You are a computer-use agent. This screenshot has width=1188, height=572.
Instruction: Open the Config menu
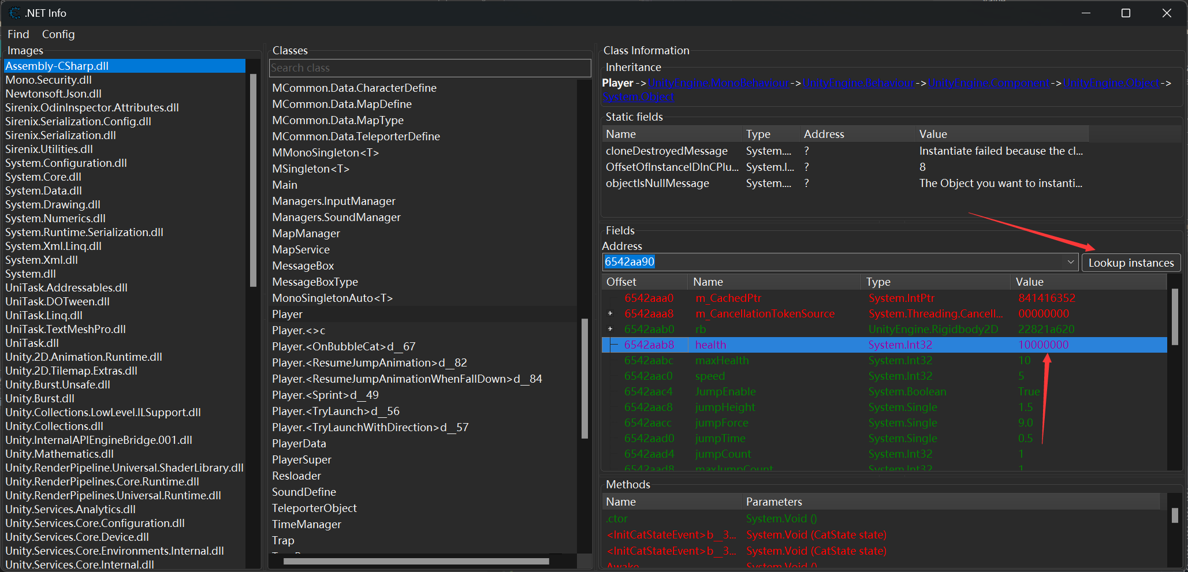(58, 34)
